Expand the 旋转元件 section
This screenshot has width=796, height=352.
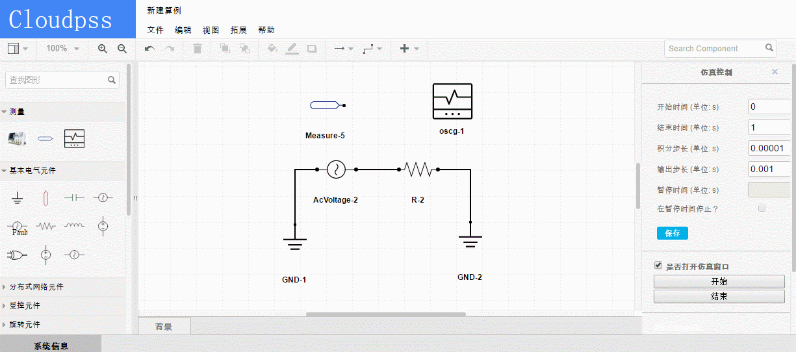tap(62, 324)
